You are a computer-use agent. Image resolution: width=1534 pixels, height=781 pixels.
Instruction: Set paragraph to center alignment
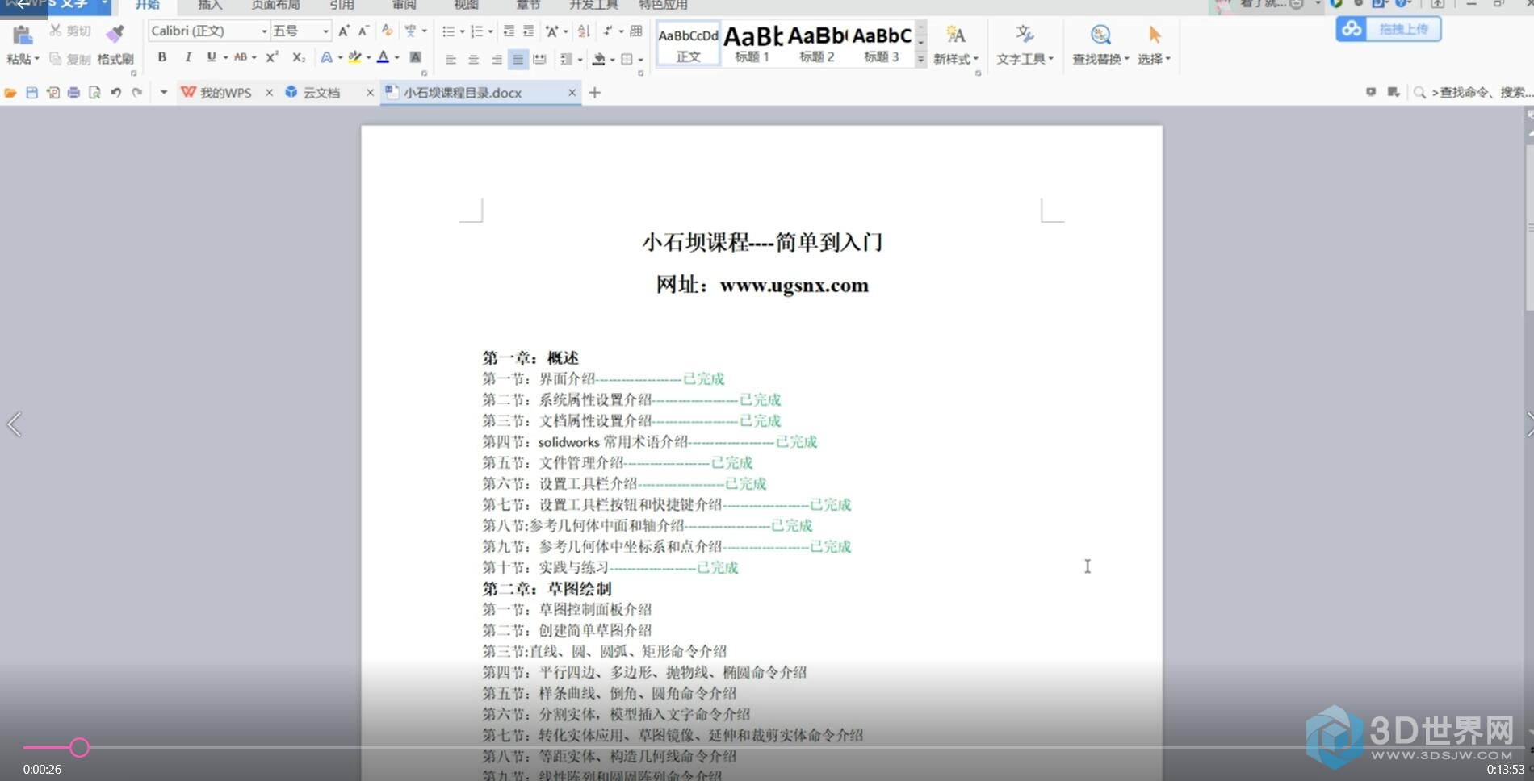(473, 59)
